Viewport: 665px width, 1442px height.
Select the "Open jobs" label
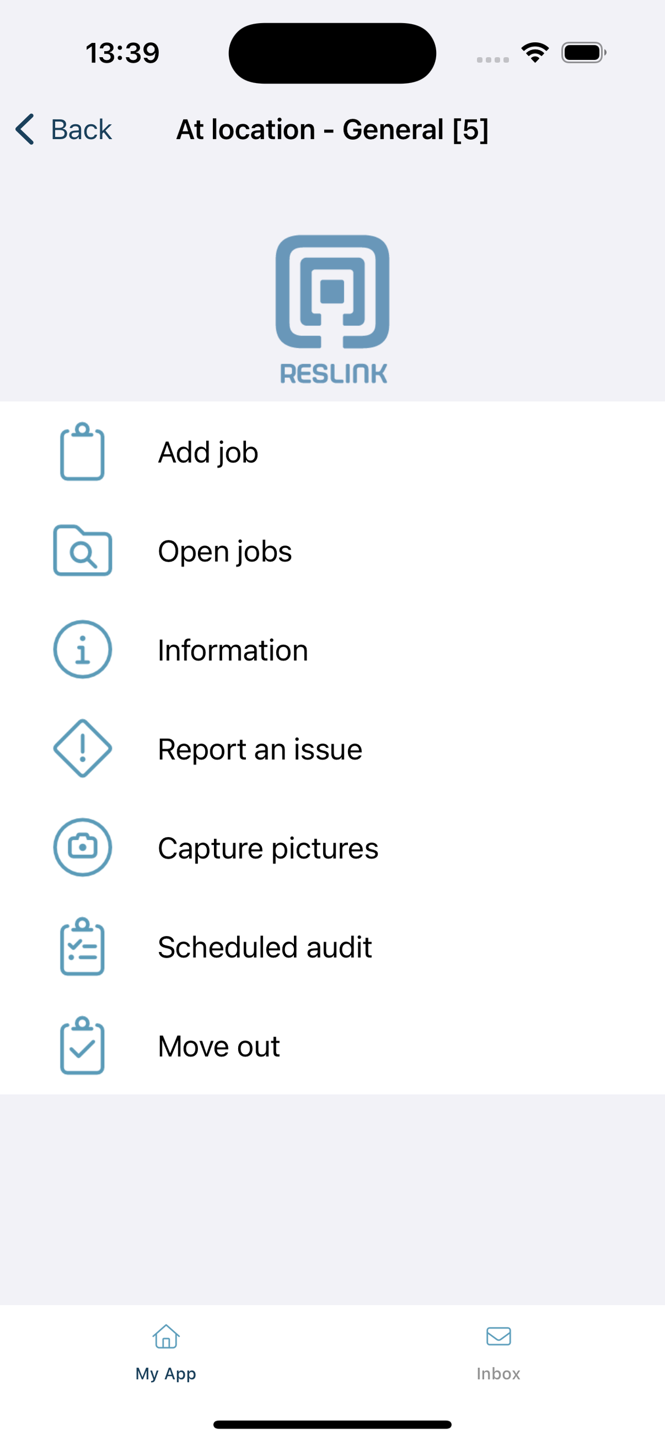click(x=225, y=551)
